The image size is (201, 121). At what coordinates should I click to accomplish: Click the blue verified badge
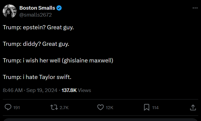[59, 8]
